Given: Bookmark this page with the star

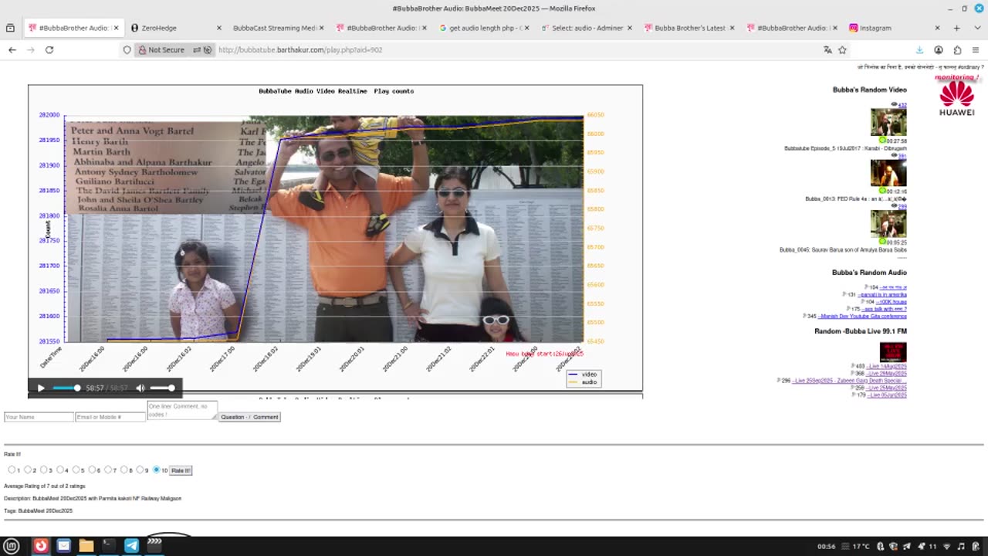Looking at the screenshot, I should (x=842, y=49).
